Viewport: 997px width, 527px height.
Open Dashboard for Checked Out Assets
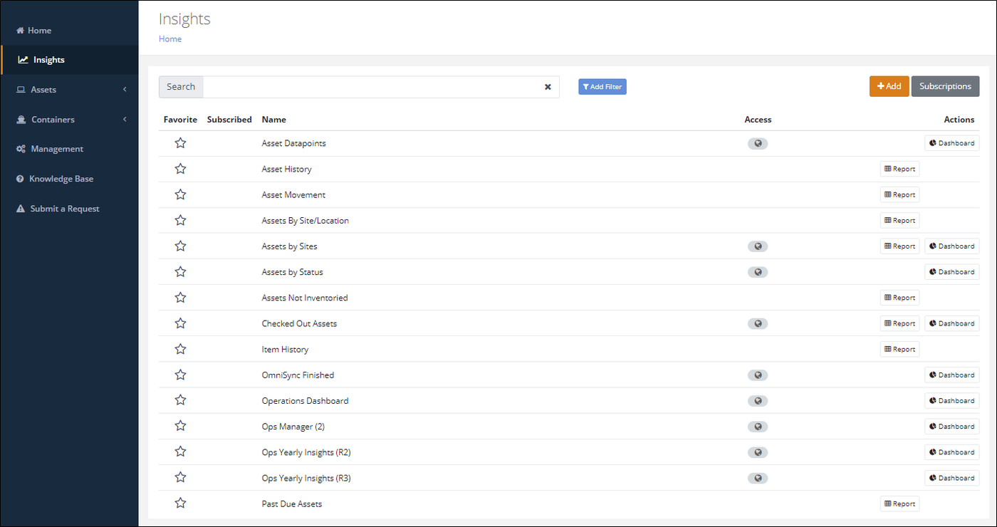(952, 323)
